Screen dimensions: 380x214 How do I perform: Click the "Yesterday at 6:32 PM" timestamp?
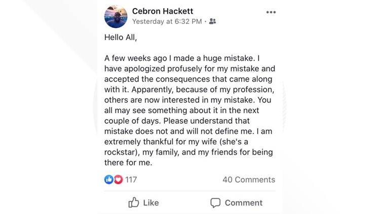[167, 21]
